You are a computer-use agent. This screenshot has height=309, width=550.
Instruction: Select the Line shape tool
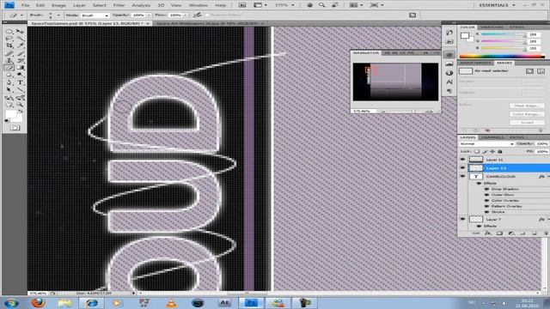pos(20,90)
